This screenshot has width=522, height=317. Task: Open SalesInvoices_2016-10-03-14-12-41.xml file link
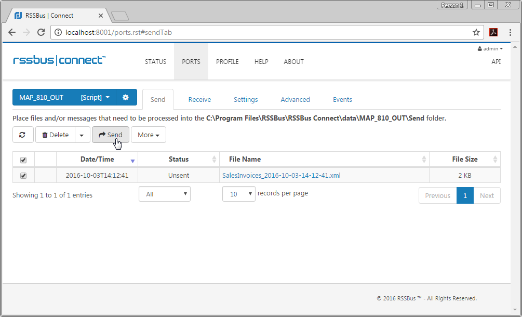pyautogui.click(x=282, y=175)
